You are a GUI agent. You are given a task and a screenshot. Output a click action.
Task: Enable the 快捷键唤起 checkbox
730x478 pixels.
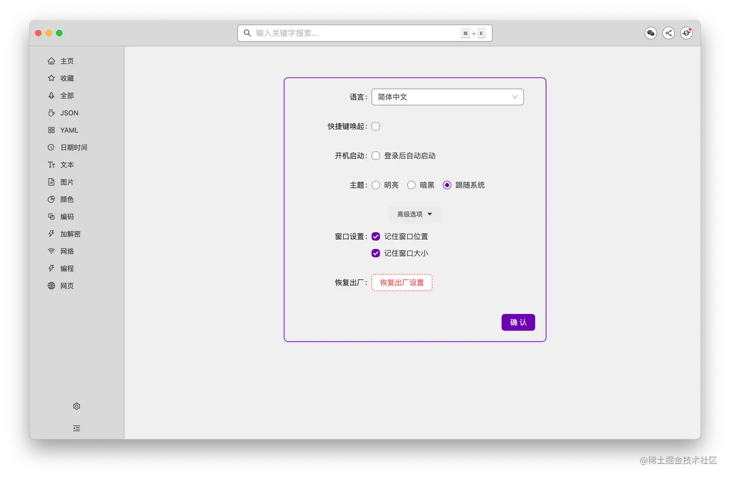376,126
